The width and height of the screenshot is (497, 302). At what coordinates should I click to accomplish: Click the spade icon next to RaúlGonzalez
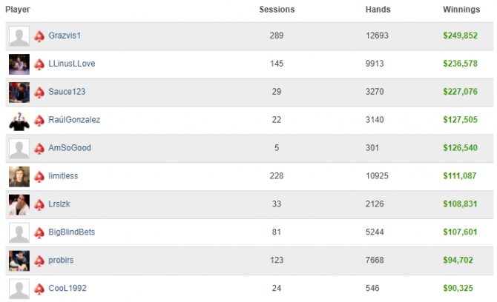tap(39, 121)
